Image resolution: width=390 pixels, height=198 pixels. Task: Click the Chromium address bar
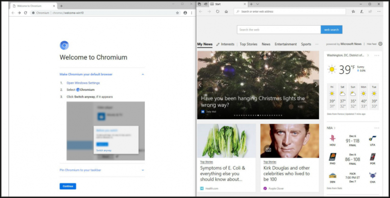106,13
